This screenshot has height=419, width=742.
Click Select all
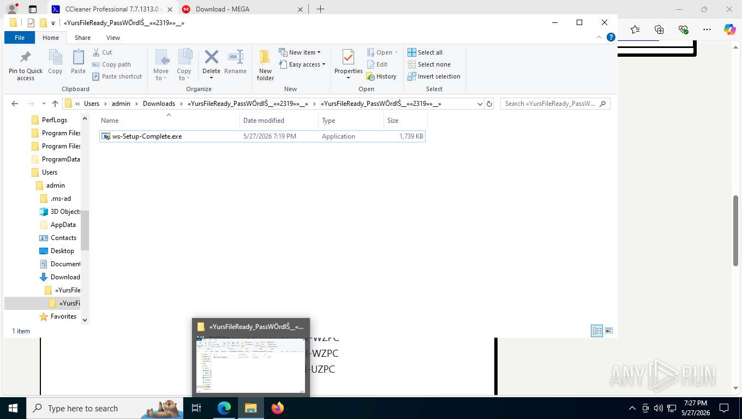tap(425, 52)
